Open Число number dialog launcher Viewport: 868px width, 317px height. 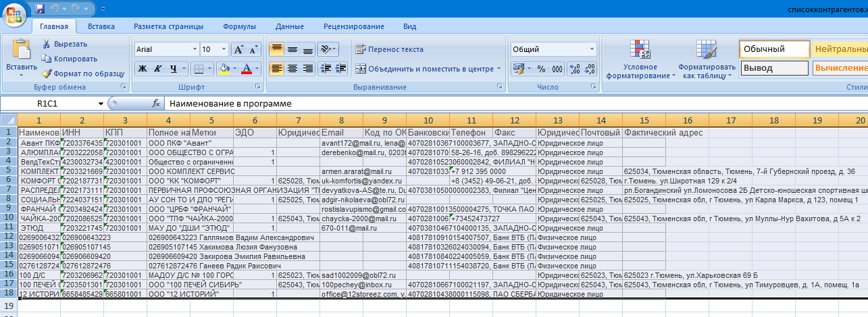[x=594, y=88]
